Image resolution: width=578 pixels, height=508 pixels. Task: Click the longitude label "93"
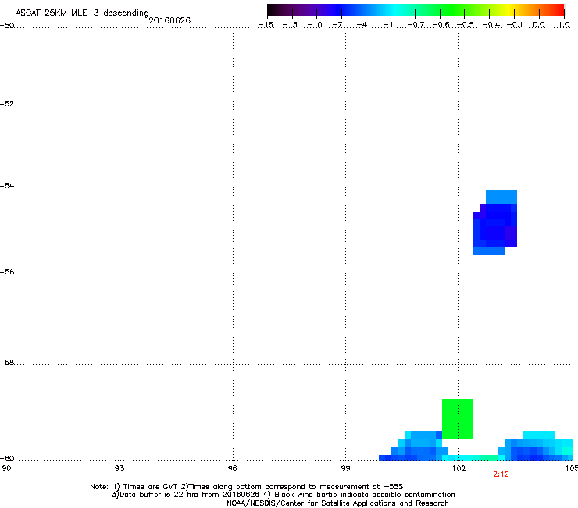[x=120, y=468]
